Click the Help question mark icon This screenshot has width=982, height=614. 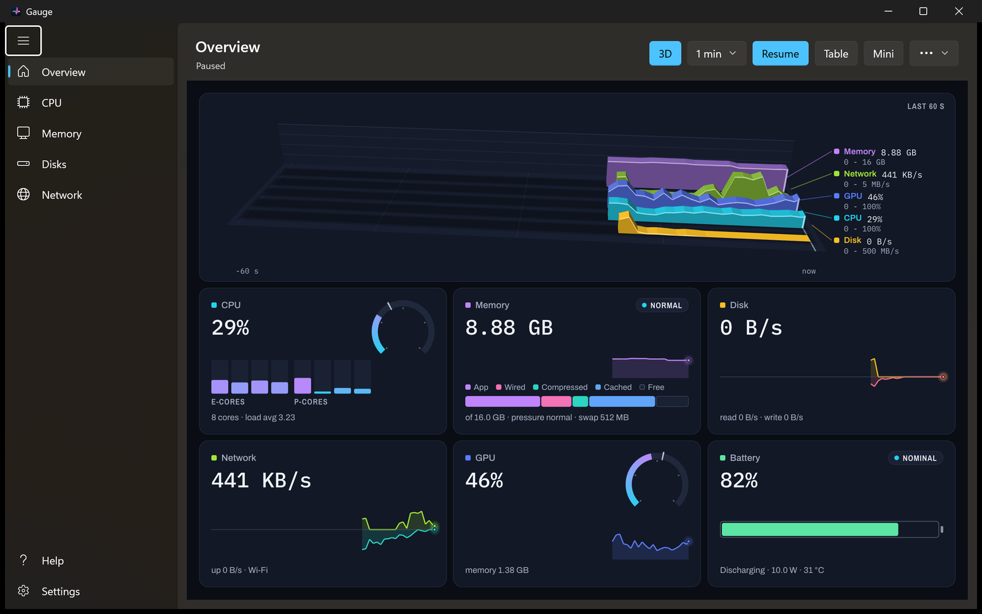[23, 560]
